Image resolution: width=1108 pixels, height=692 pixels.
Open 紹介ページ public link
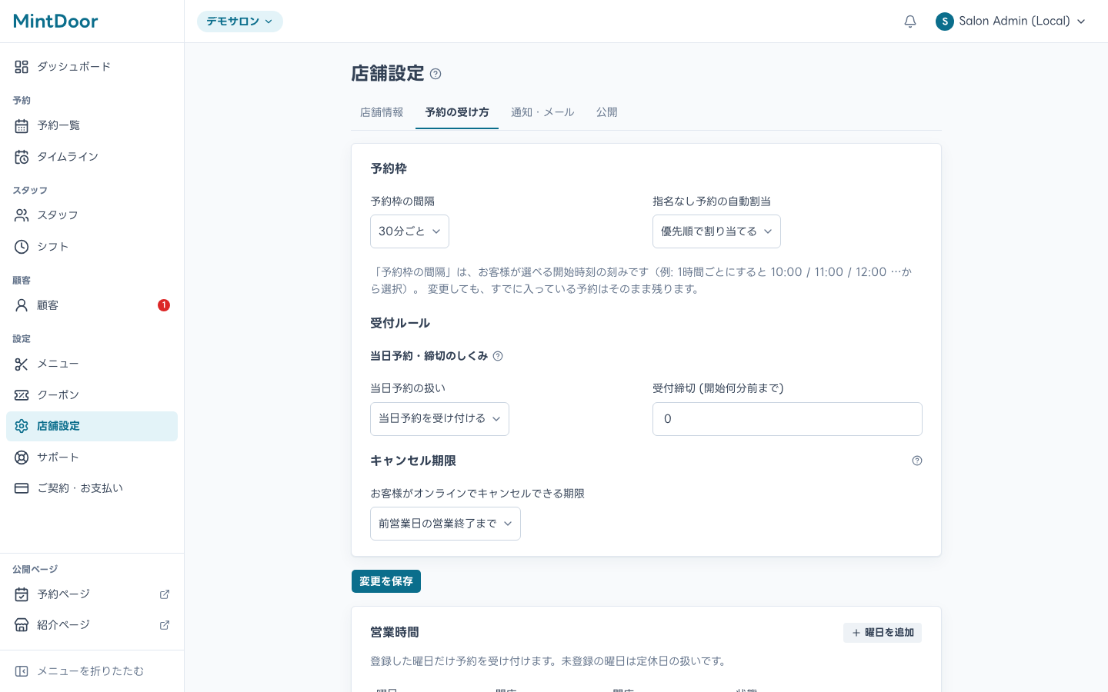click(92, 625)
